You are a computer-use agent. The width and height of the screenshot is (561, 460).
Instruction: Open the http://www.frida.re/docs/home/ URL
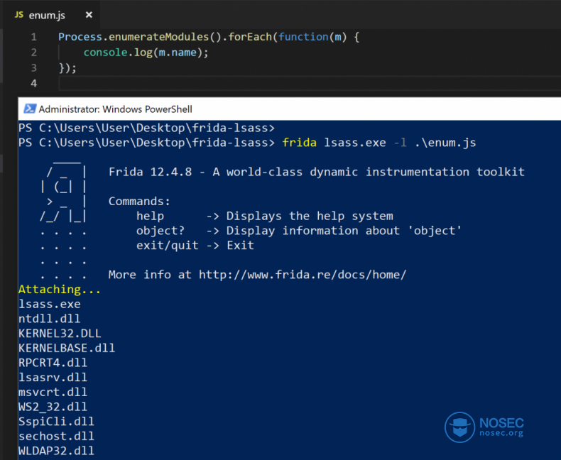[303, 275]
